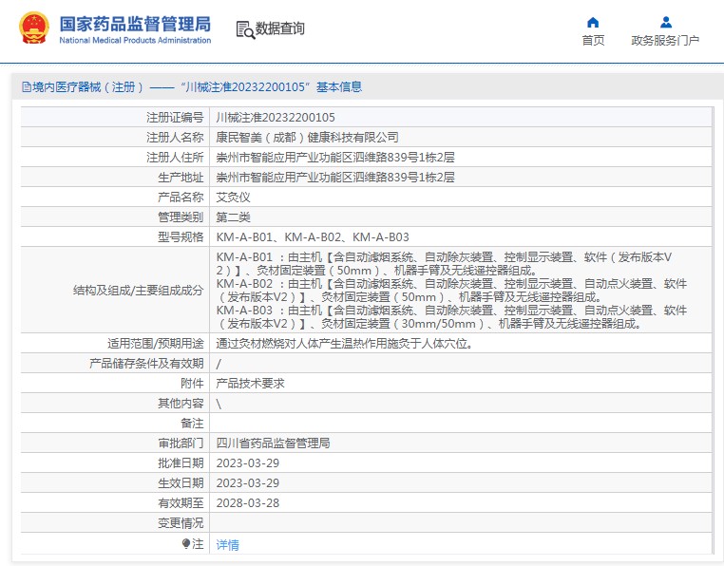Select expiry date 2028-03-28
Viewport: 724px width, 566px height.
pyautogui.click(x=247, y=502)
